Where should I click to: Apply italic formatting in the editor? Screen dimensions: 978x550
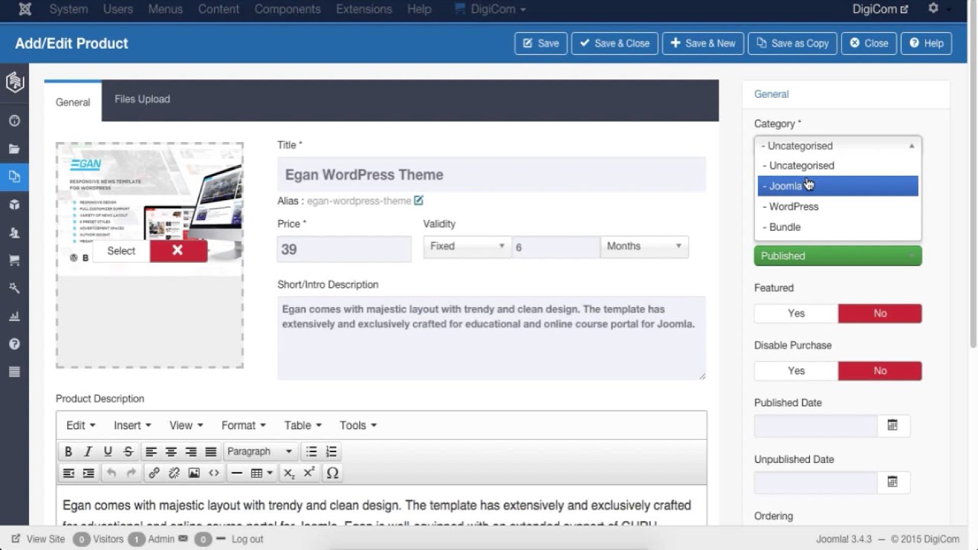coord(88,451)
